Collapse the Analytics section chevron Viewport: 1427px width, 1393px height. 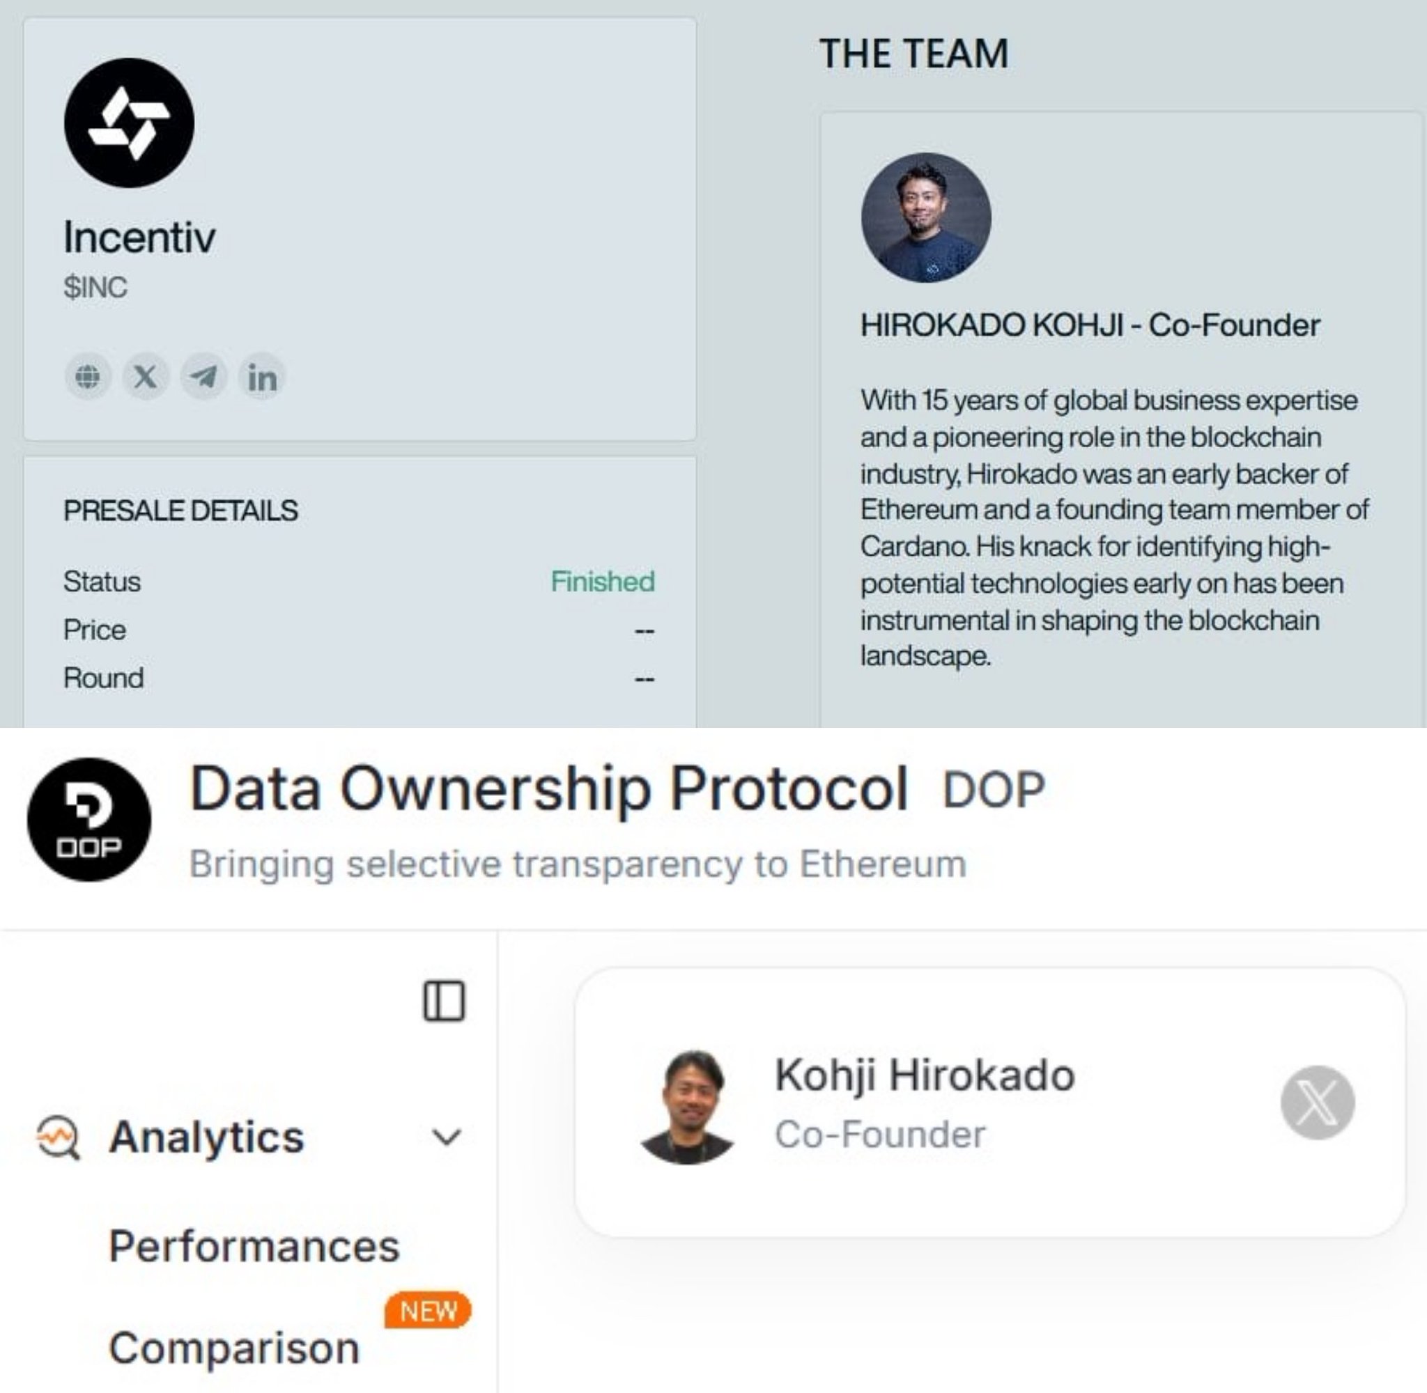point(447,1137)
